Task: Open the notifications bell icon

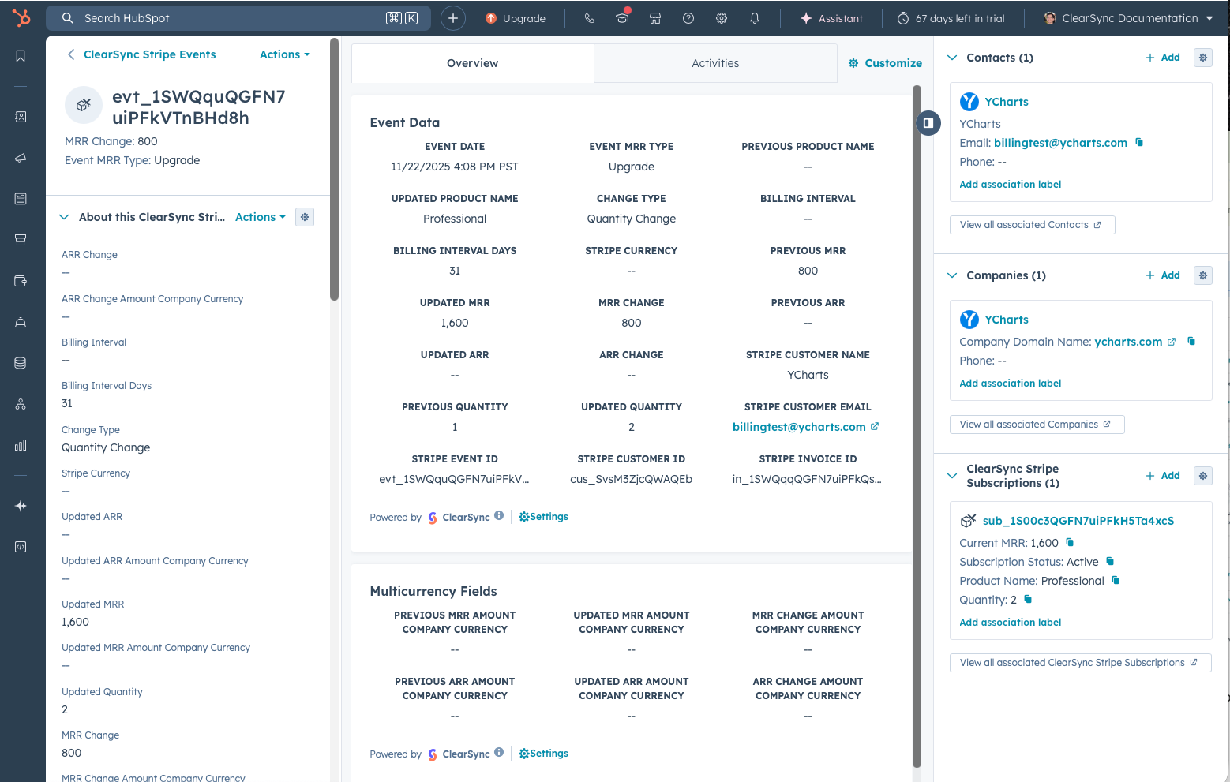Action: (755, 18)
